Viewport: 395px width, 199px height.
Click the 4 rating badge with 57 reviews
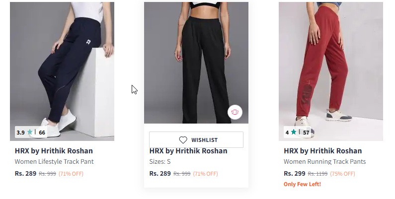point(297,133)
